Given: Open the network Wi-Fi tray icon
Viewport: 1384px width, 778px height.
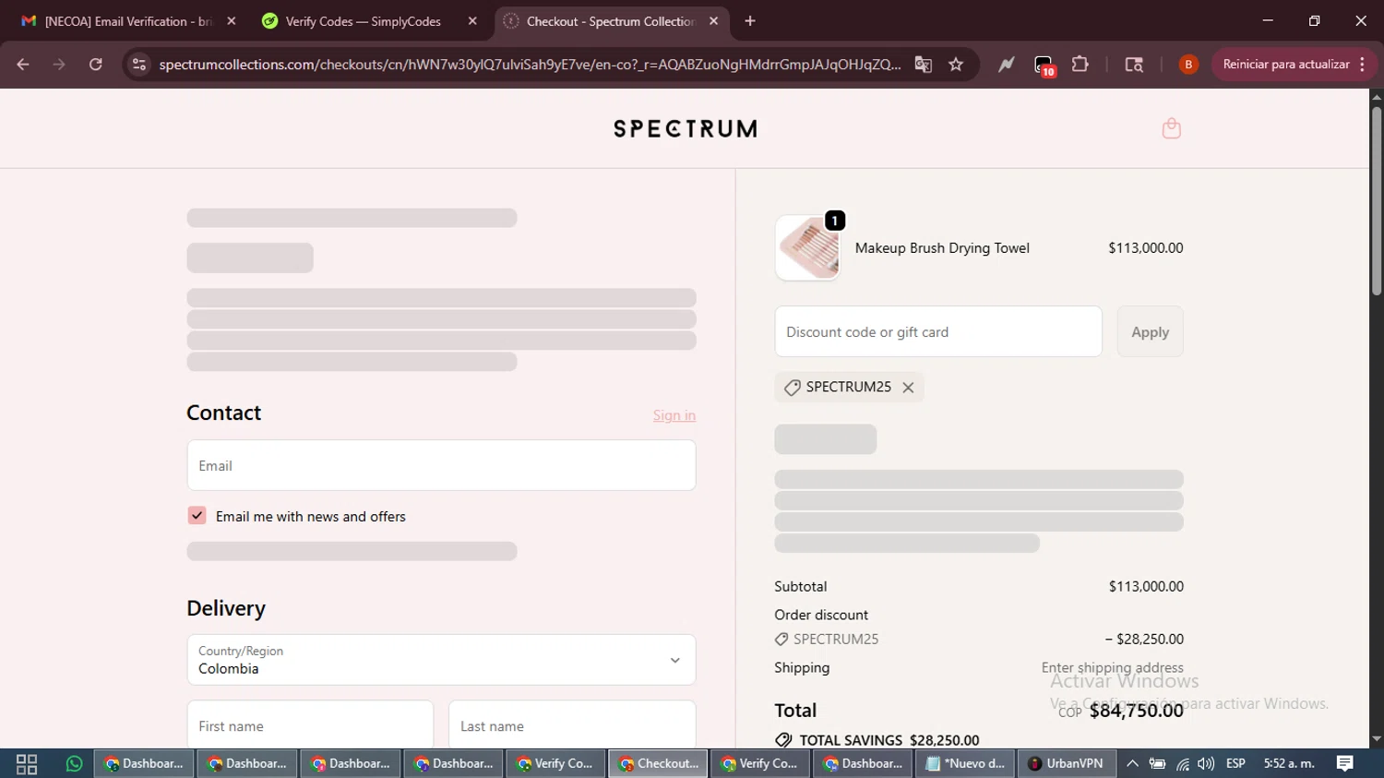Looking at the screenshot, I should click(x=1182, y=764).
